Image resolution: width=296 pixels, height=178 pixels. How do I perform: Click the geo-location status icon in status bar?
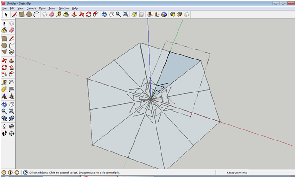4,173
